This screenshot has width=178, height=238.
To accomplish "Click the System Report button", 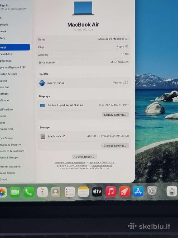I will pos(84,157).
